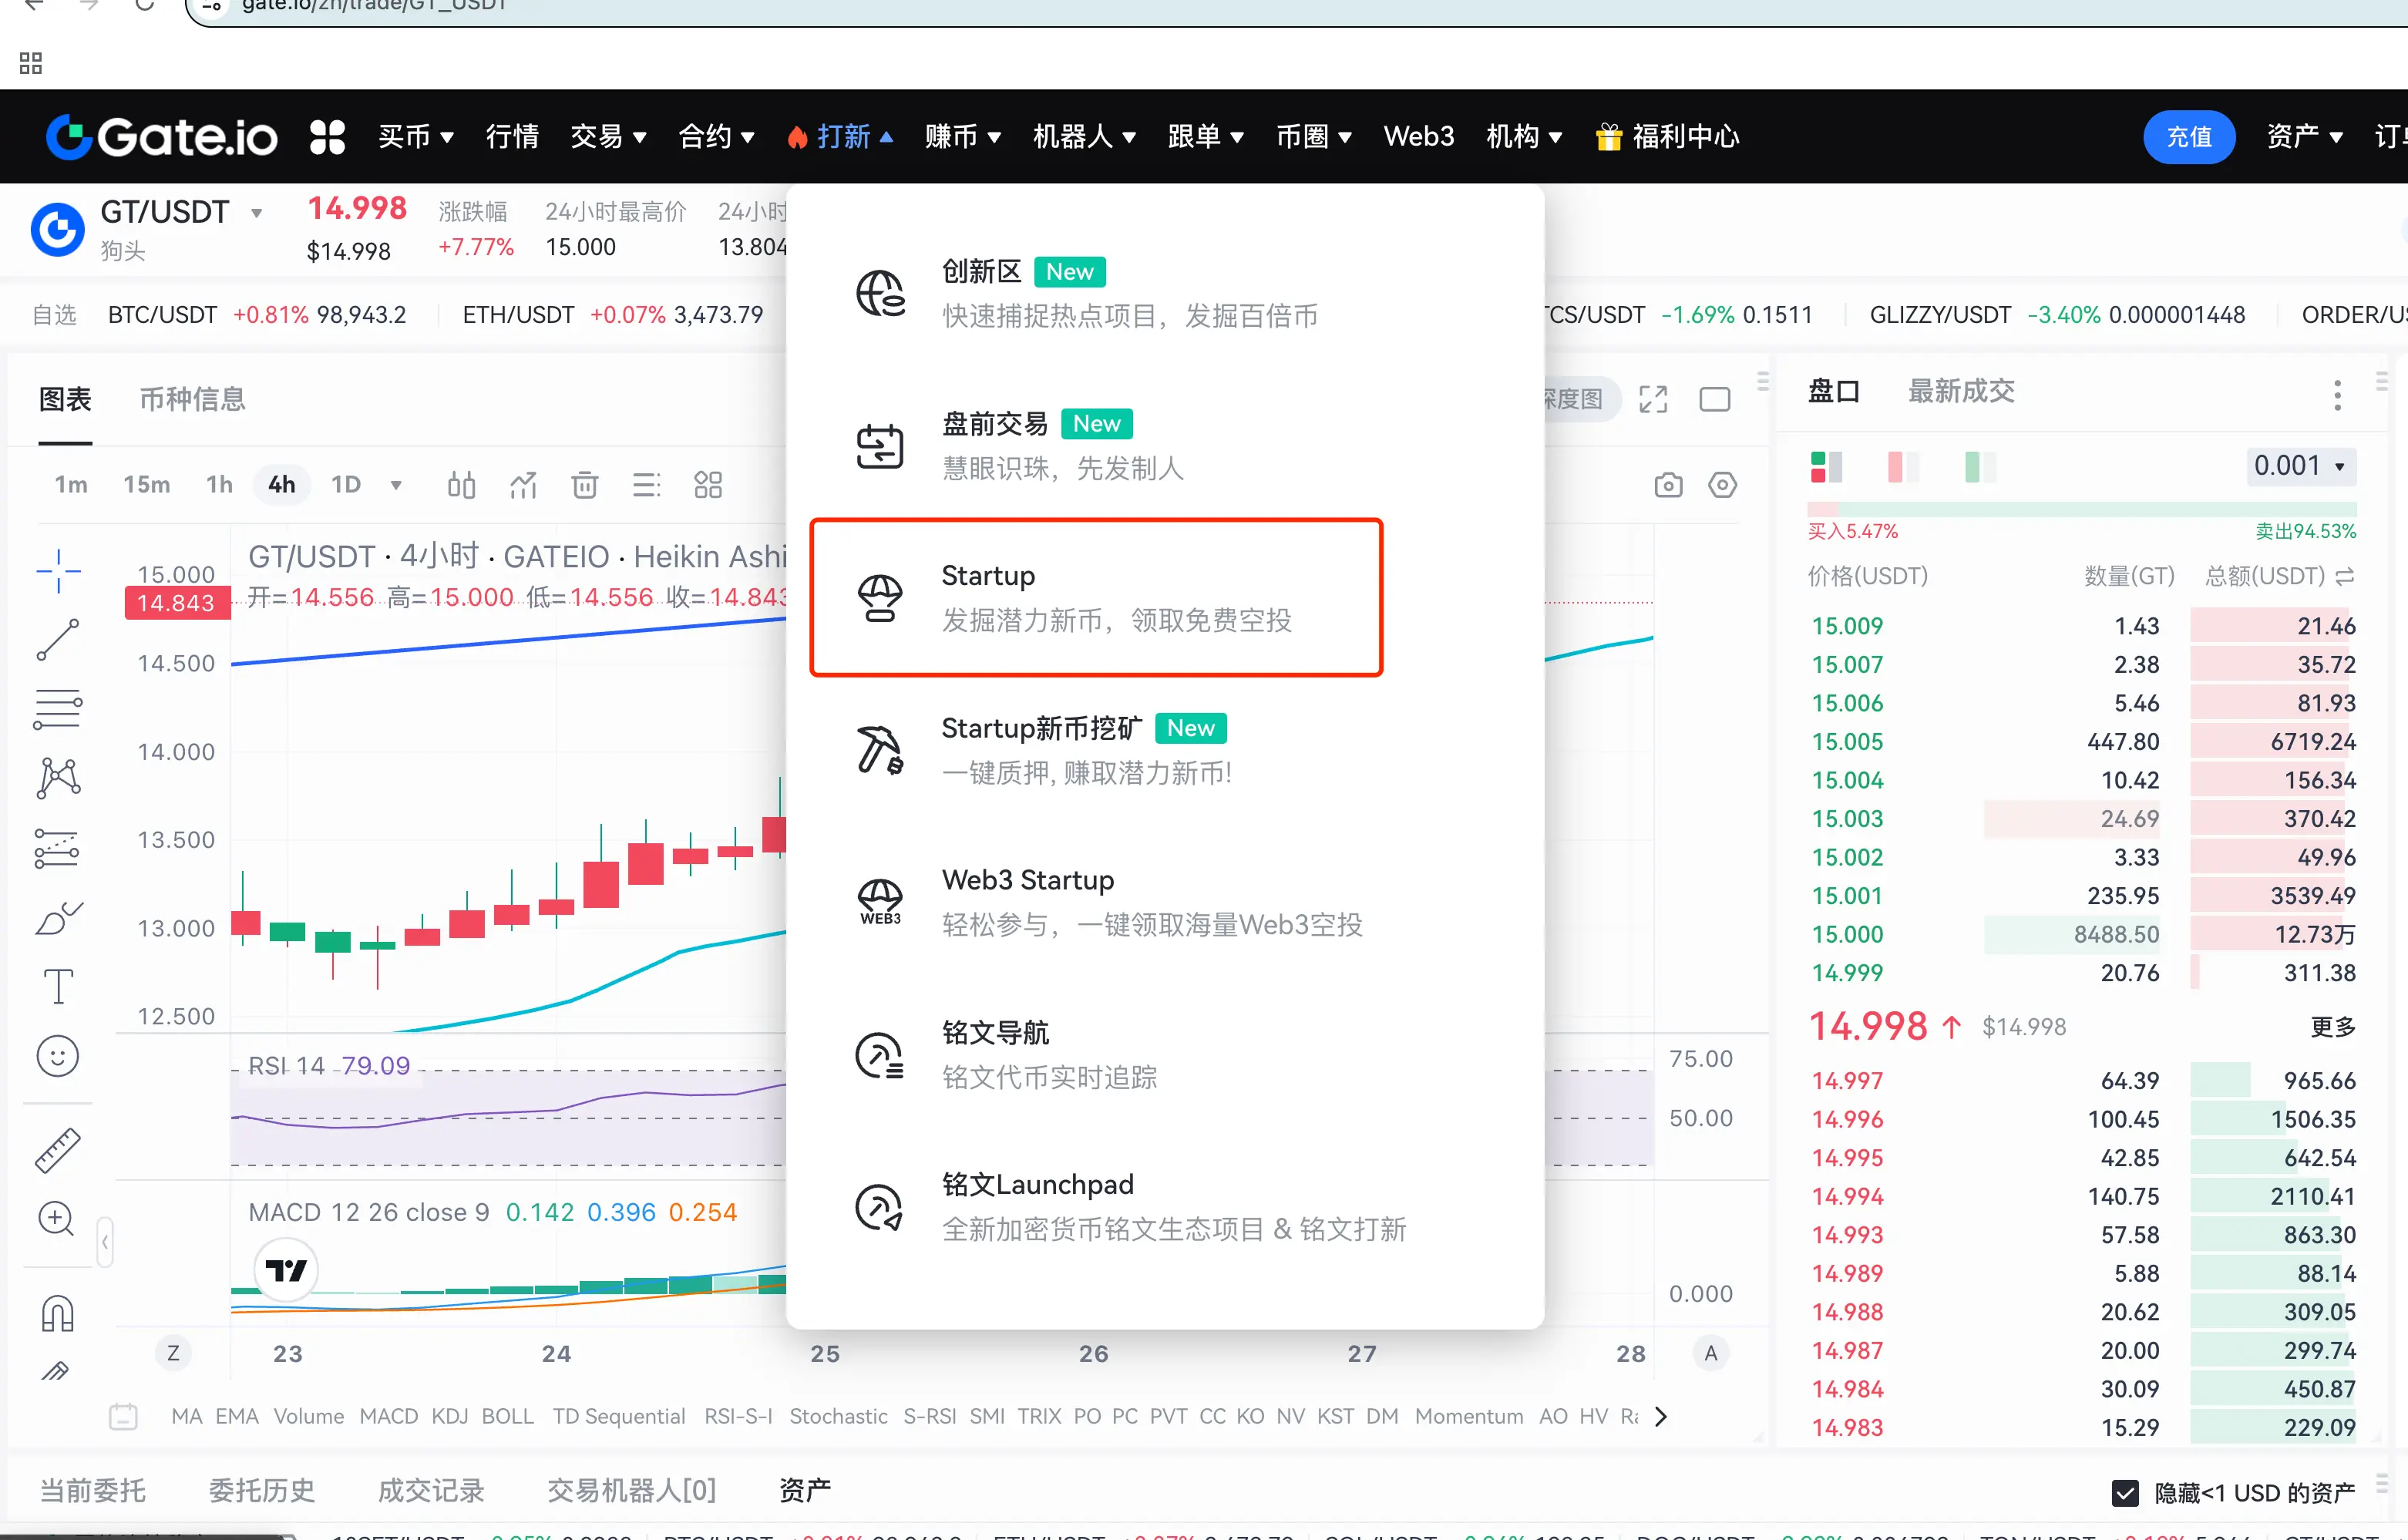Expand the GT/USDT pair selector arrow
This screenshot has width=2408, height=1540.
257,213
